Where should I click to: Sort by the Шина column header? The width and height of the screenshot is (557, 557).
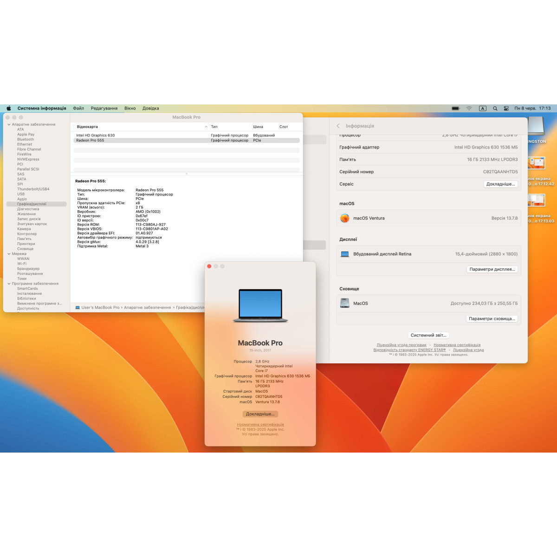point(258,127)
